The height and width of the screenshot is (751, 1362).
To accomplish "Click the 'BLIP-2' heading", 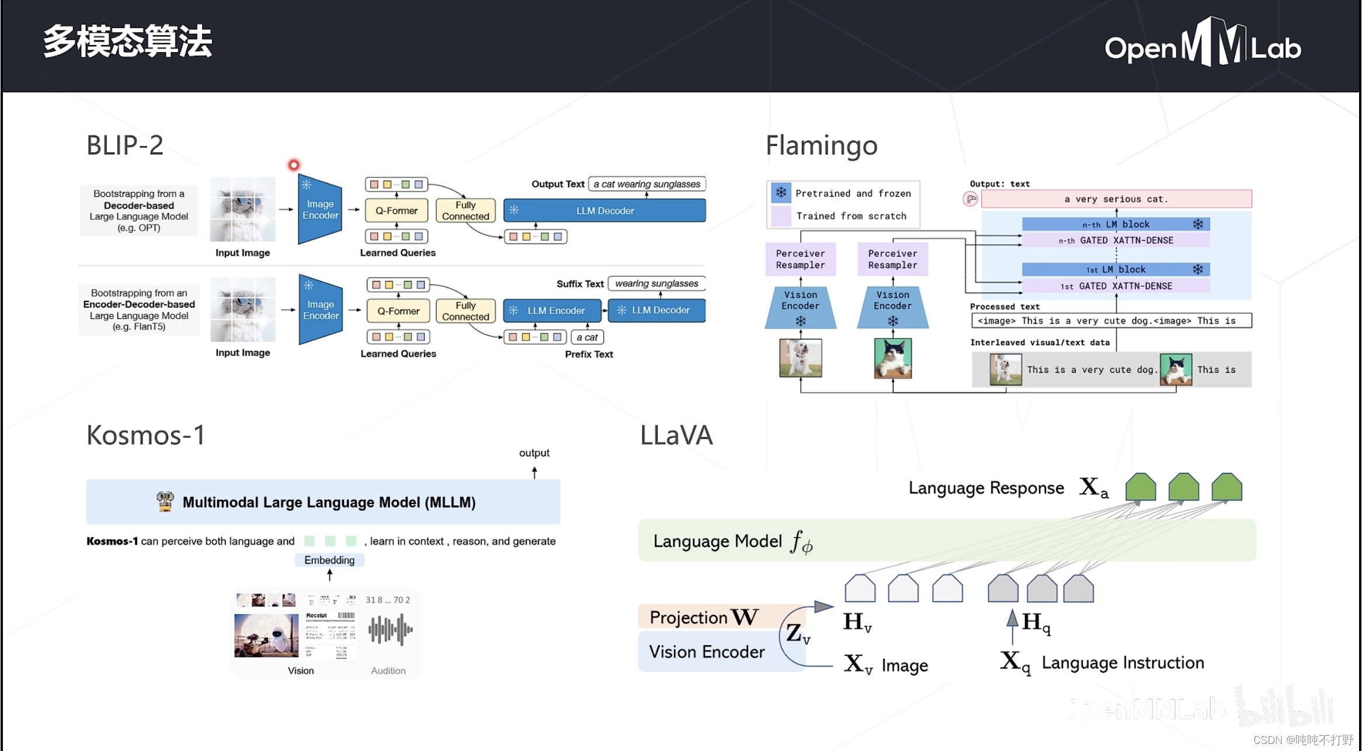I will point(125,145).
